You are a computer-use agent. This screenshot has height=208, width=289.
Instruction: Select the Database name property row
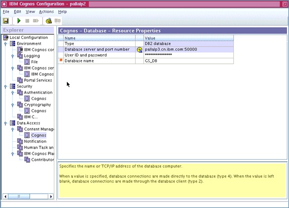tap(146, 61)
